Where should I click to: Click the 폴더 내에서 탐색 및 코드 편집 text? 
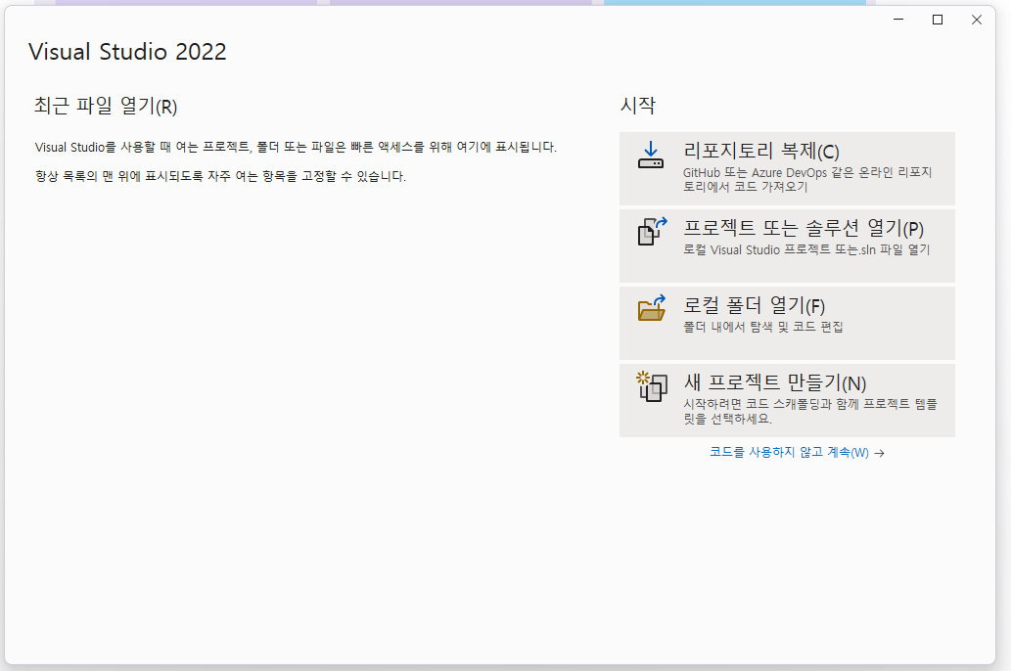(762, 327)
